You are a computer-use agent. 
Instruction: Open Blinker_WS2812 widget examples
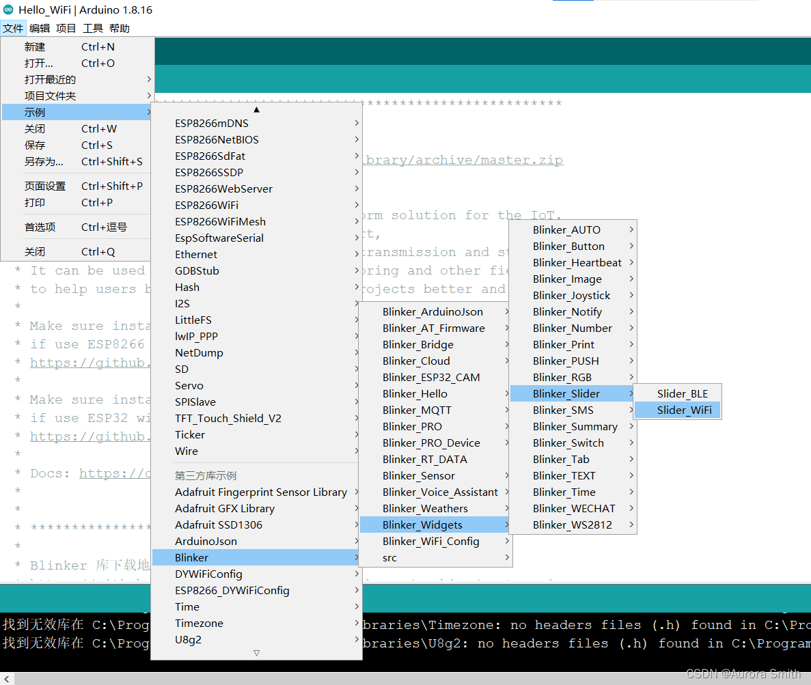tap(573, 525)
